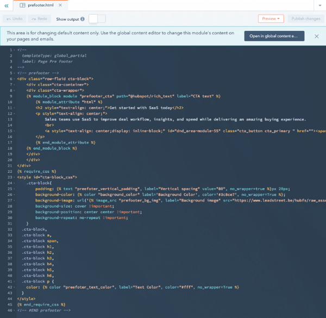The image size is (326, 318).
Task: Click the 'Sales teams use SaaS' paragraph text
Action: coord(175,120)
